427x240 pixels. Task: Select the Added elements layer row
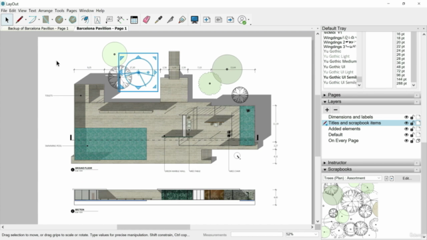[371, 129]
